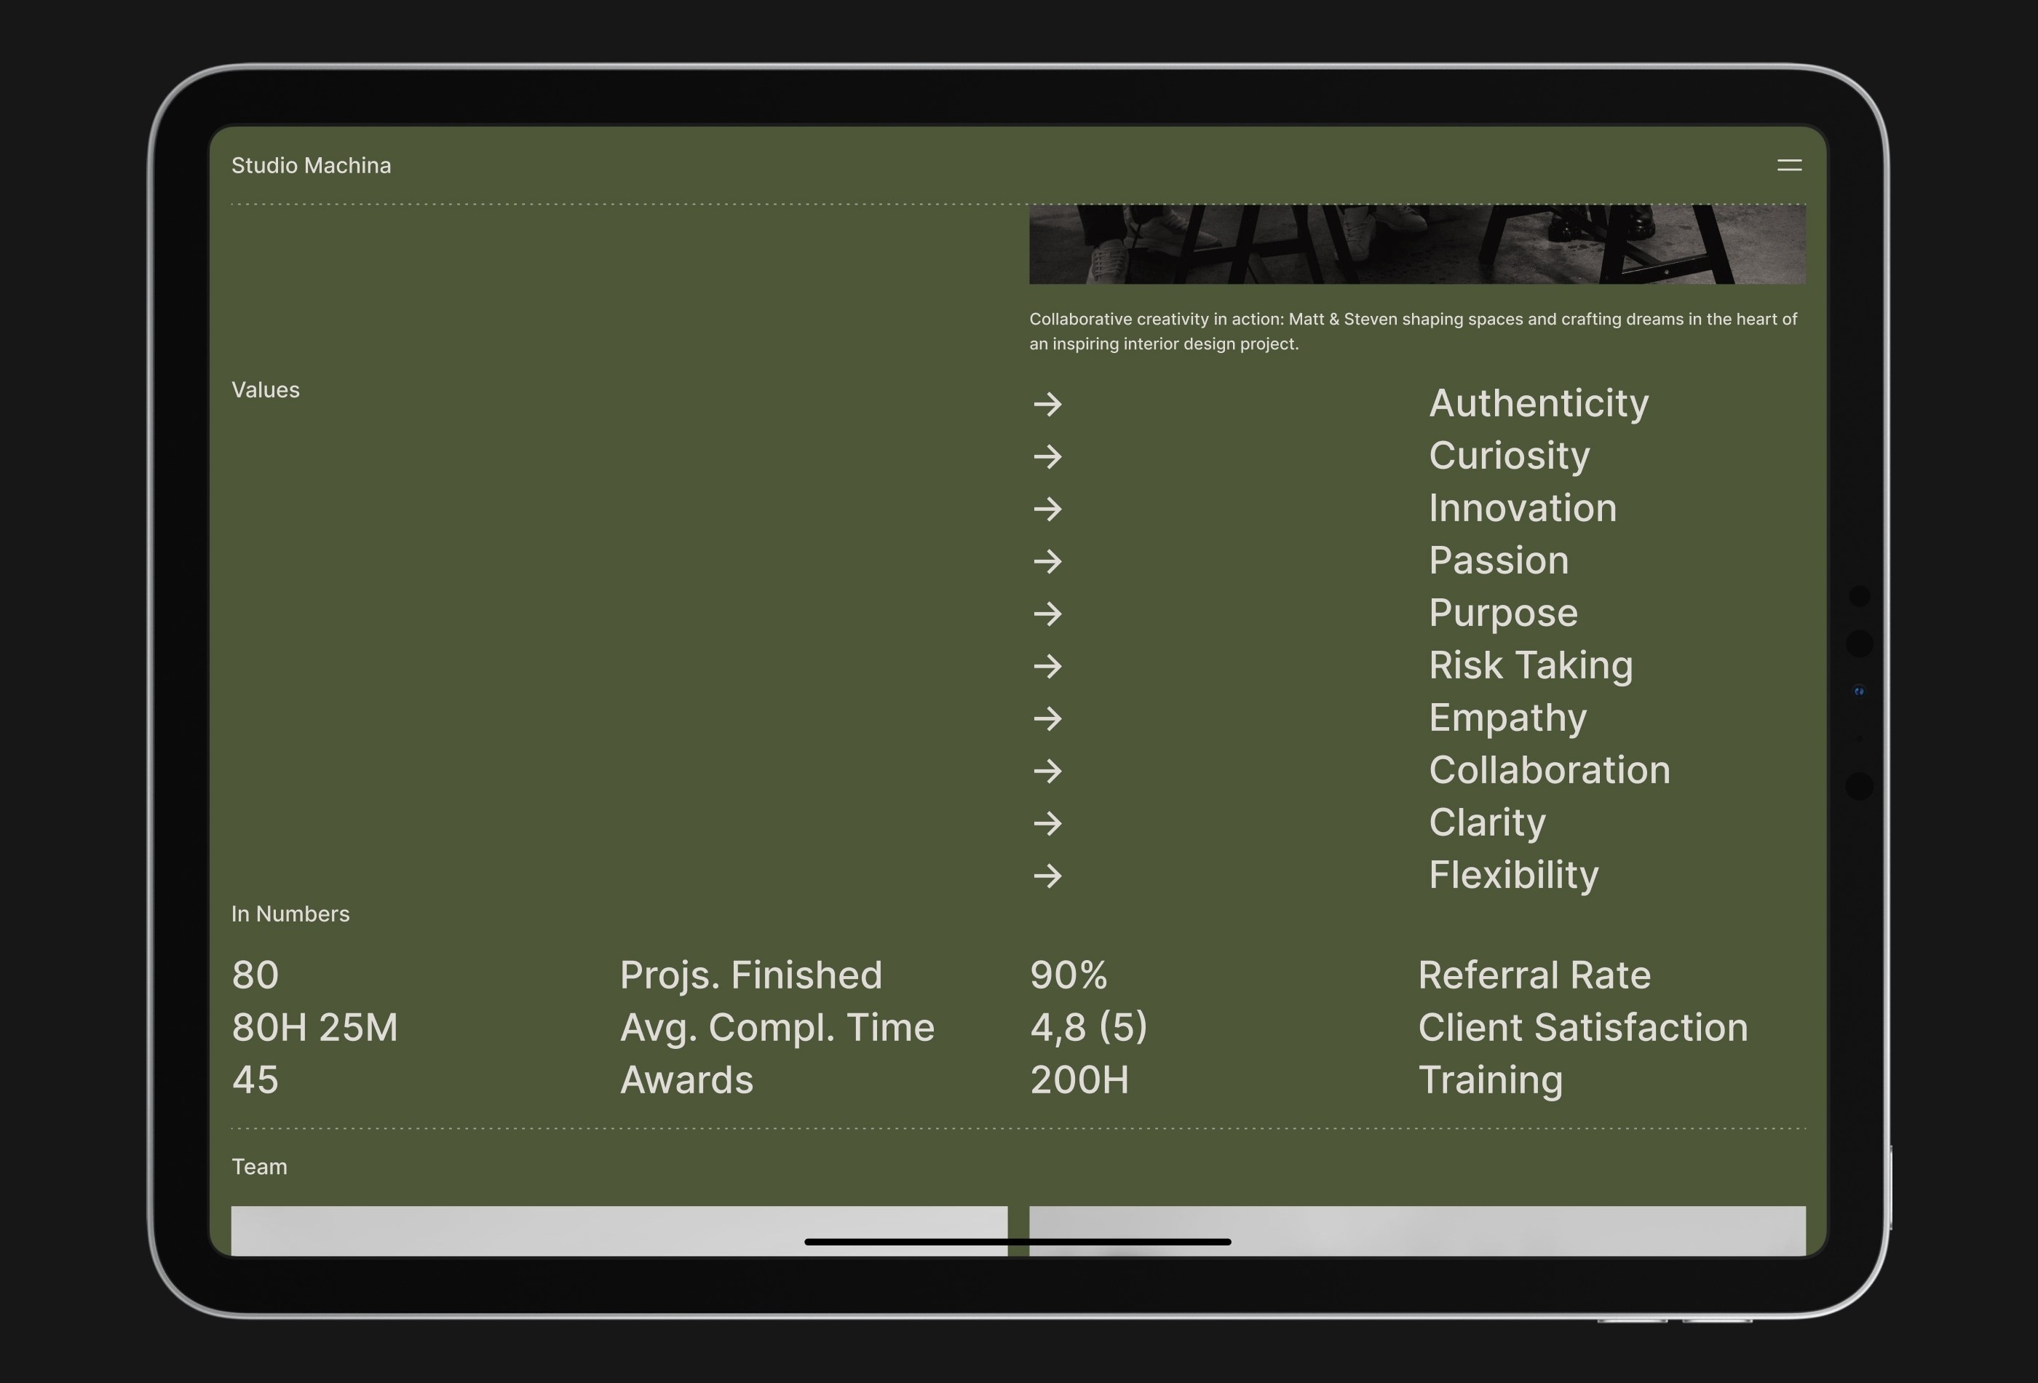2038x1383 pixels.
Task: Toggle the navigation menu open
Action: click(x=1790, y=165)
